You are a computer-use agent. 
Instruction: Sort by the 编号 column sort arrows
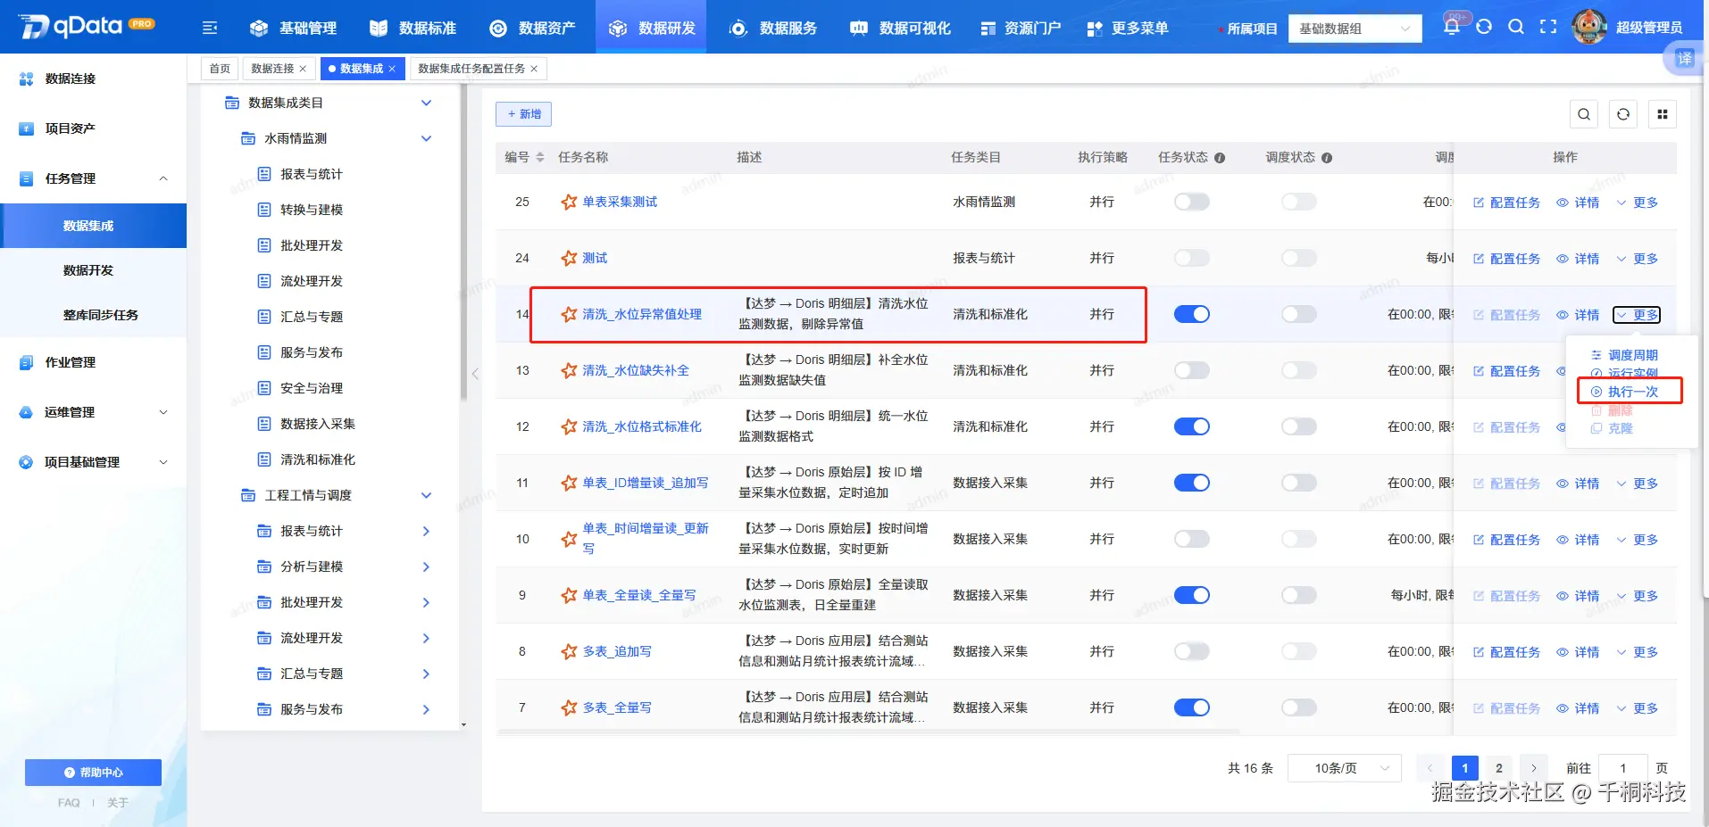(x=539, y=157)
